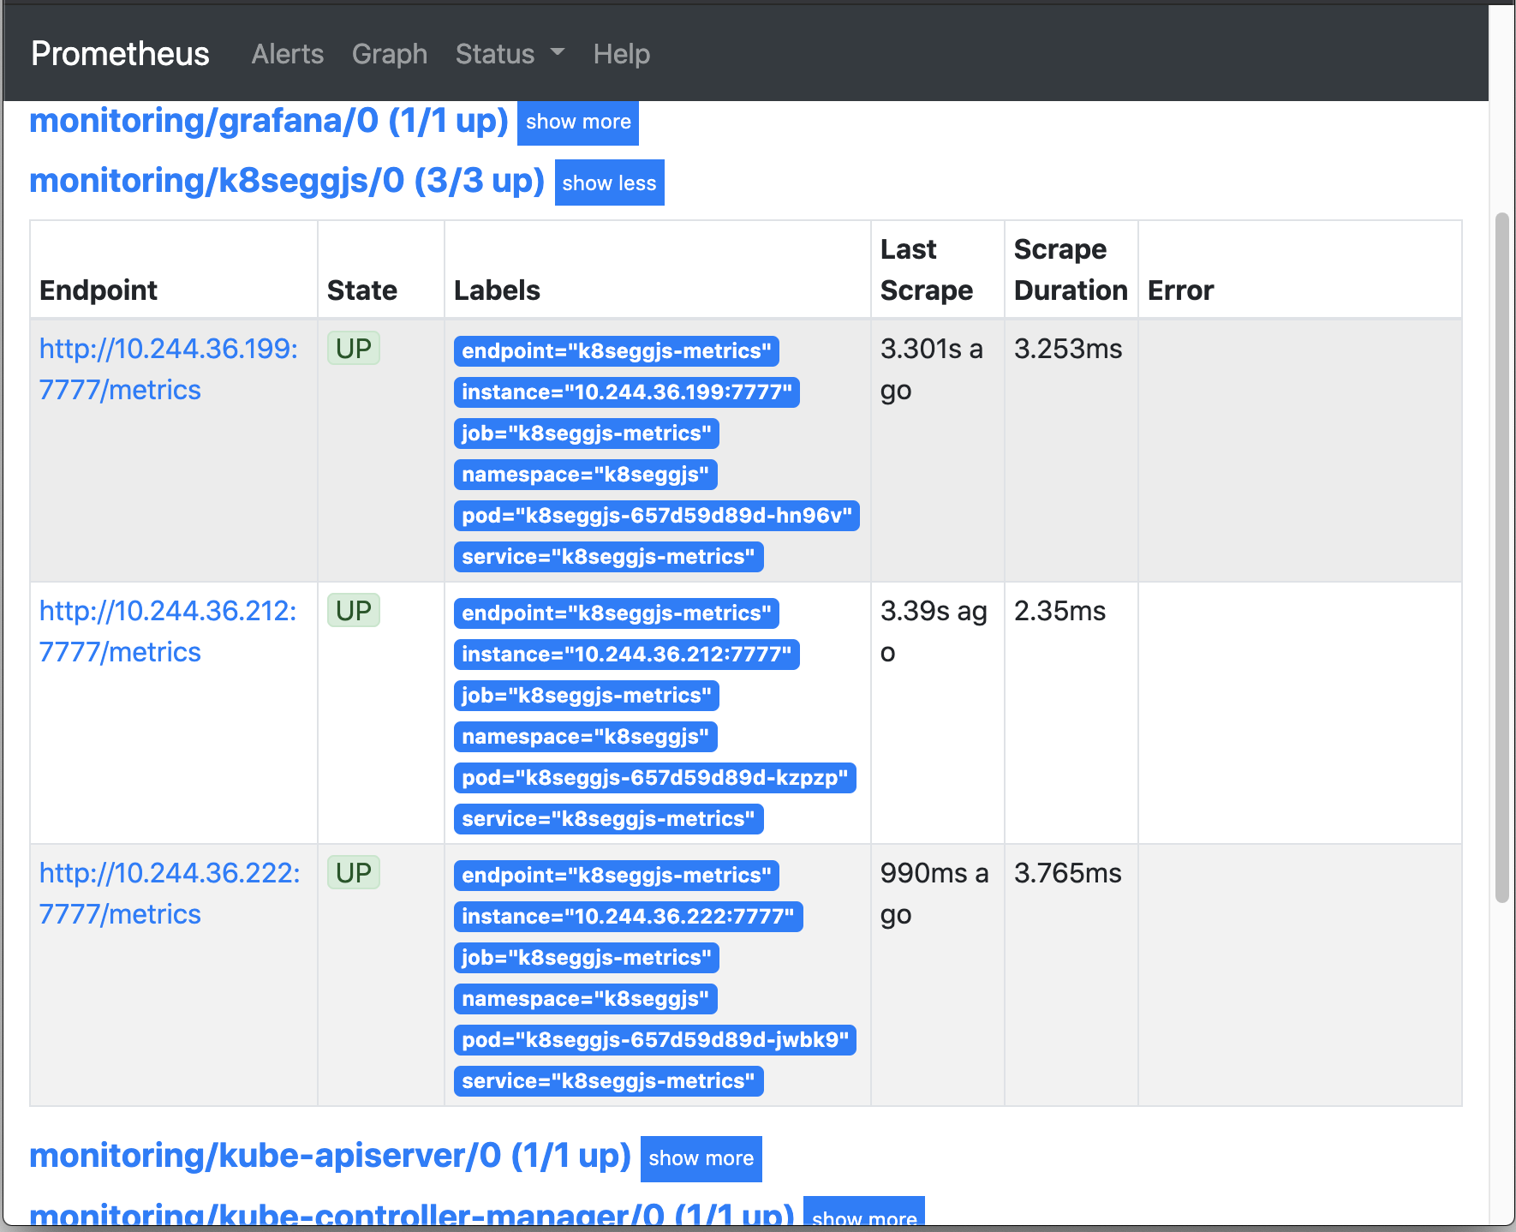Click service label in 10.244.36.212 row

[x=609, y=819]
